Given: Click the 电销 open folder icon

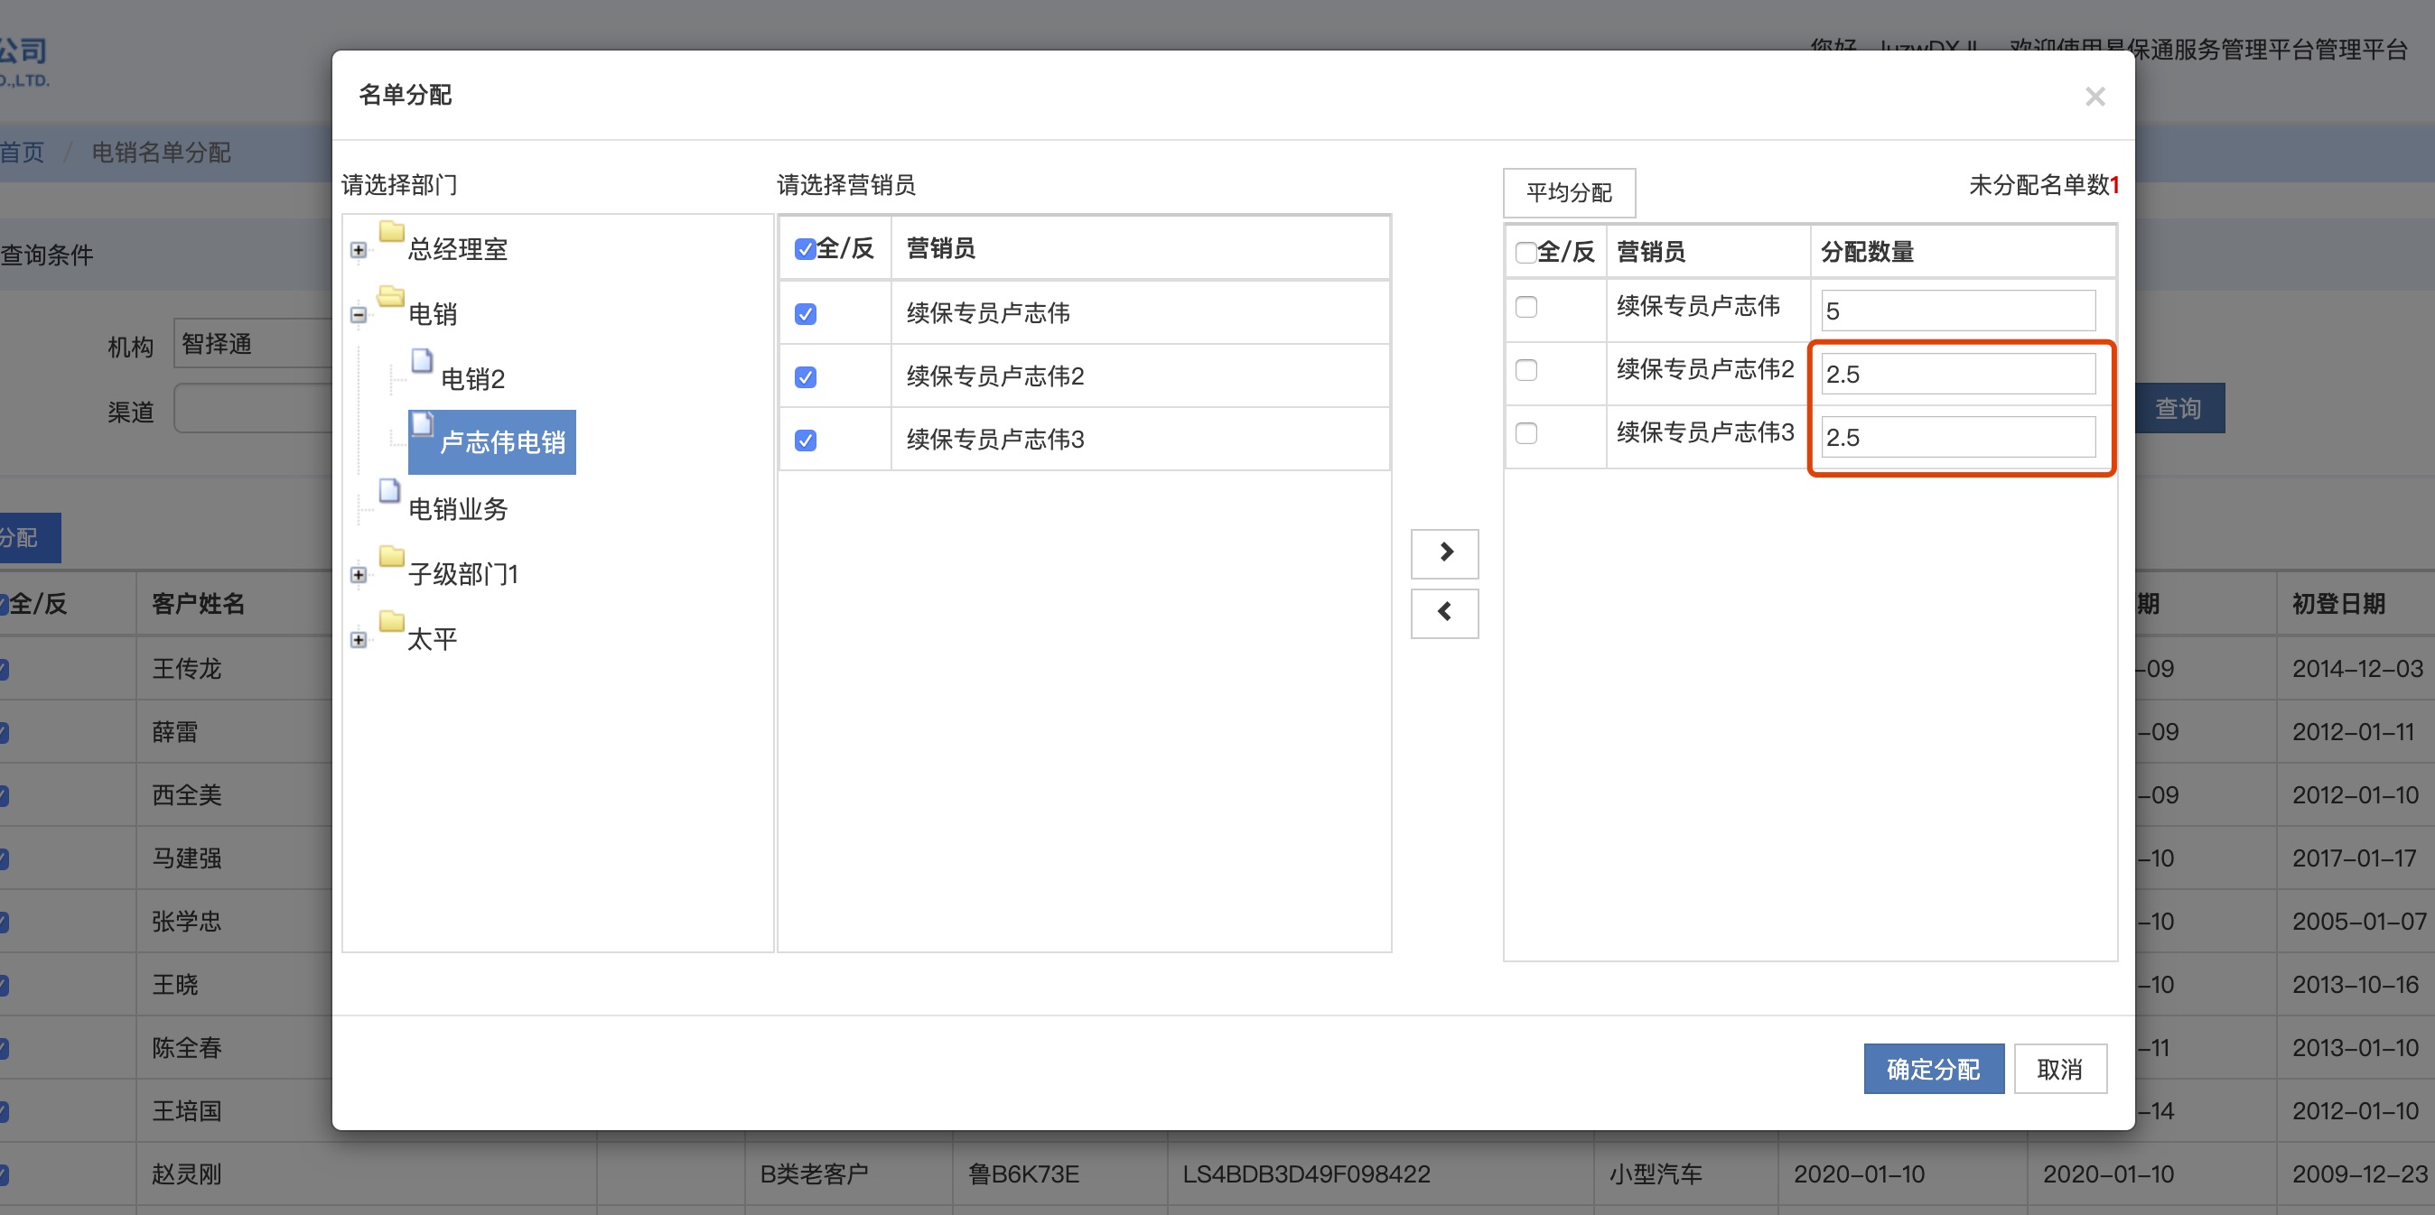Looking at the screenshot, I should click(x=391, y=298).
